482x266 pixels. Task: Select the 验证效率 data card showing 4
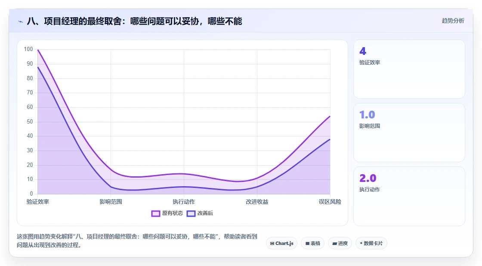(409, 69)
